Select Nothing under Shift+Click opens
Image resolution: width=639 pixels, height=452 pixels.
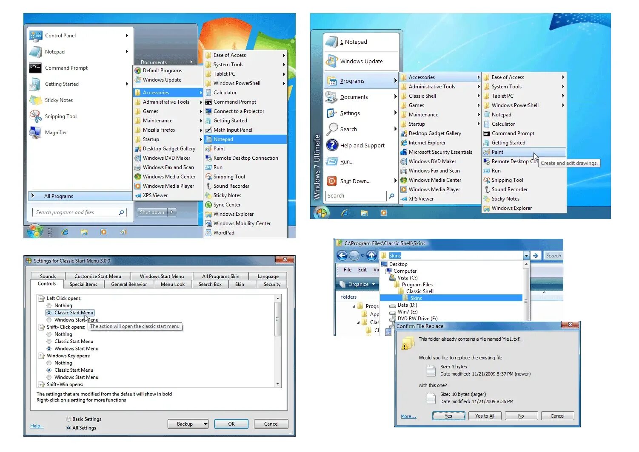(49, 334)
